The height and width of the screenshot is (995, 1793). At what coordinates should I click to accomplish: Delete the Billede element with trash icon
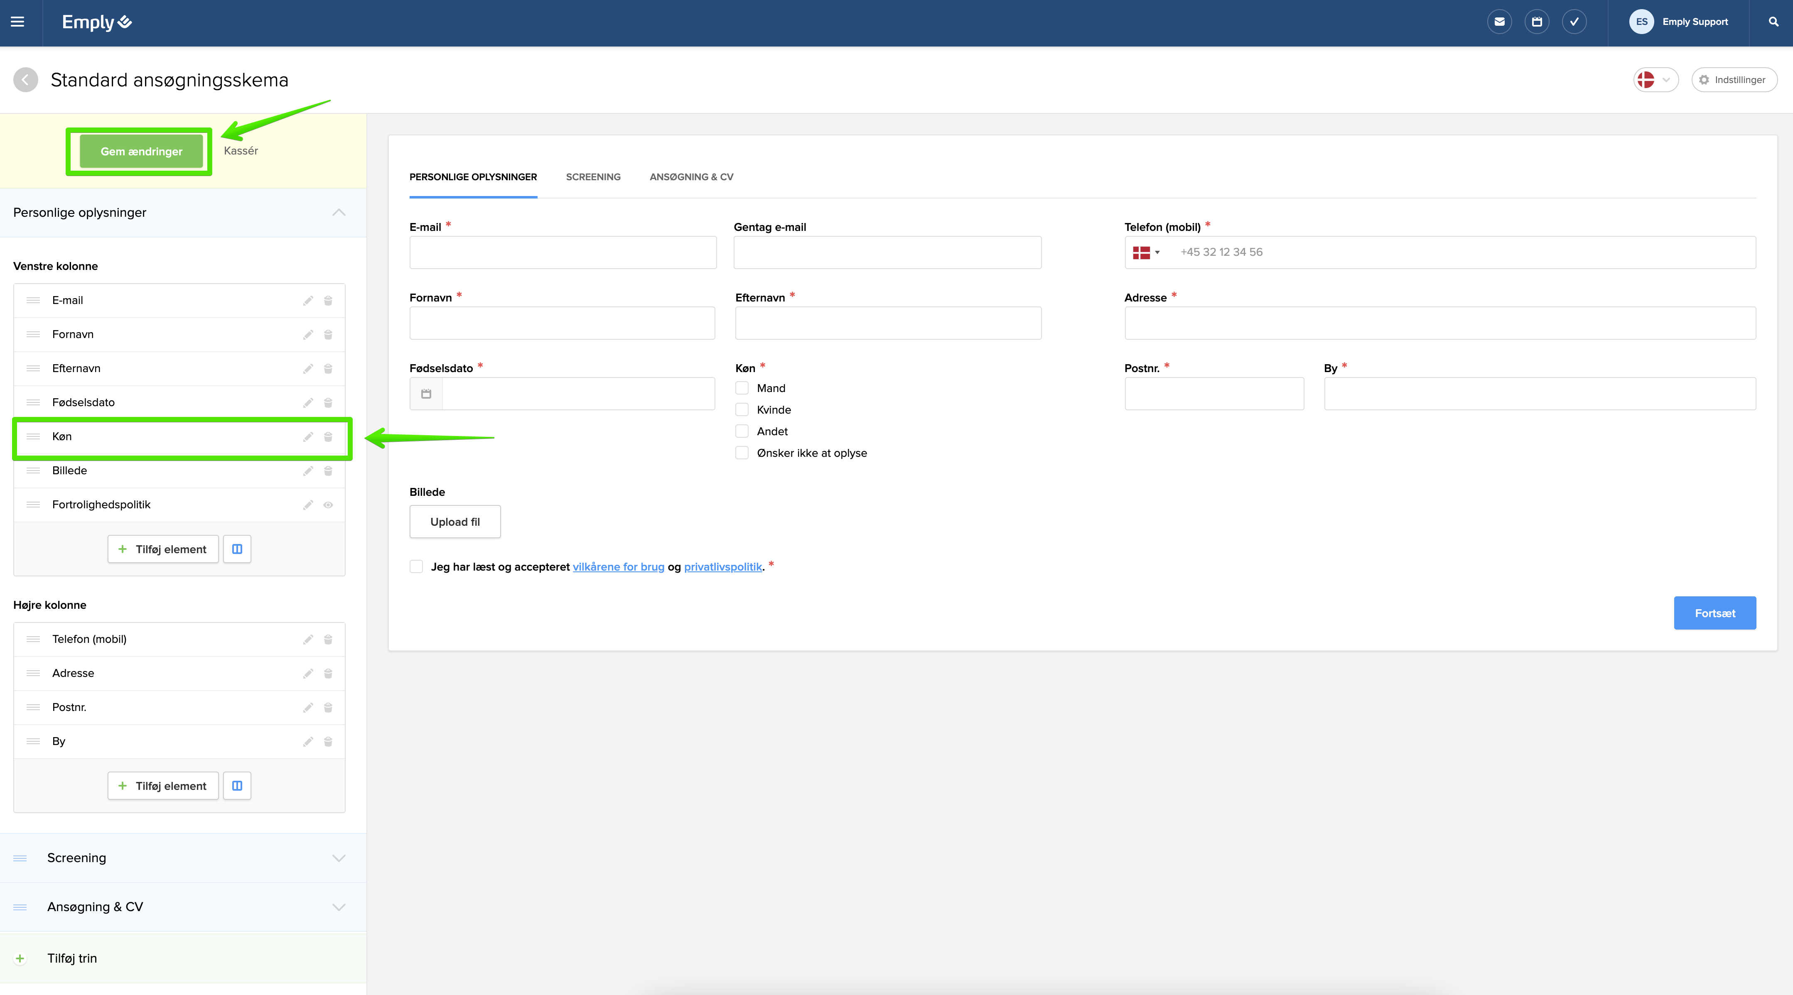pyautogui.click(x=328, y=471)
